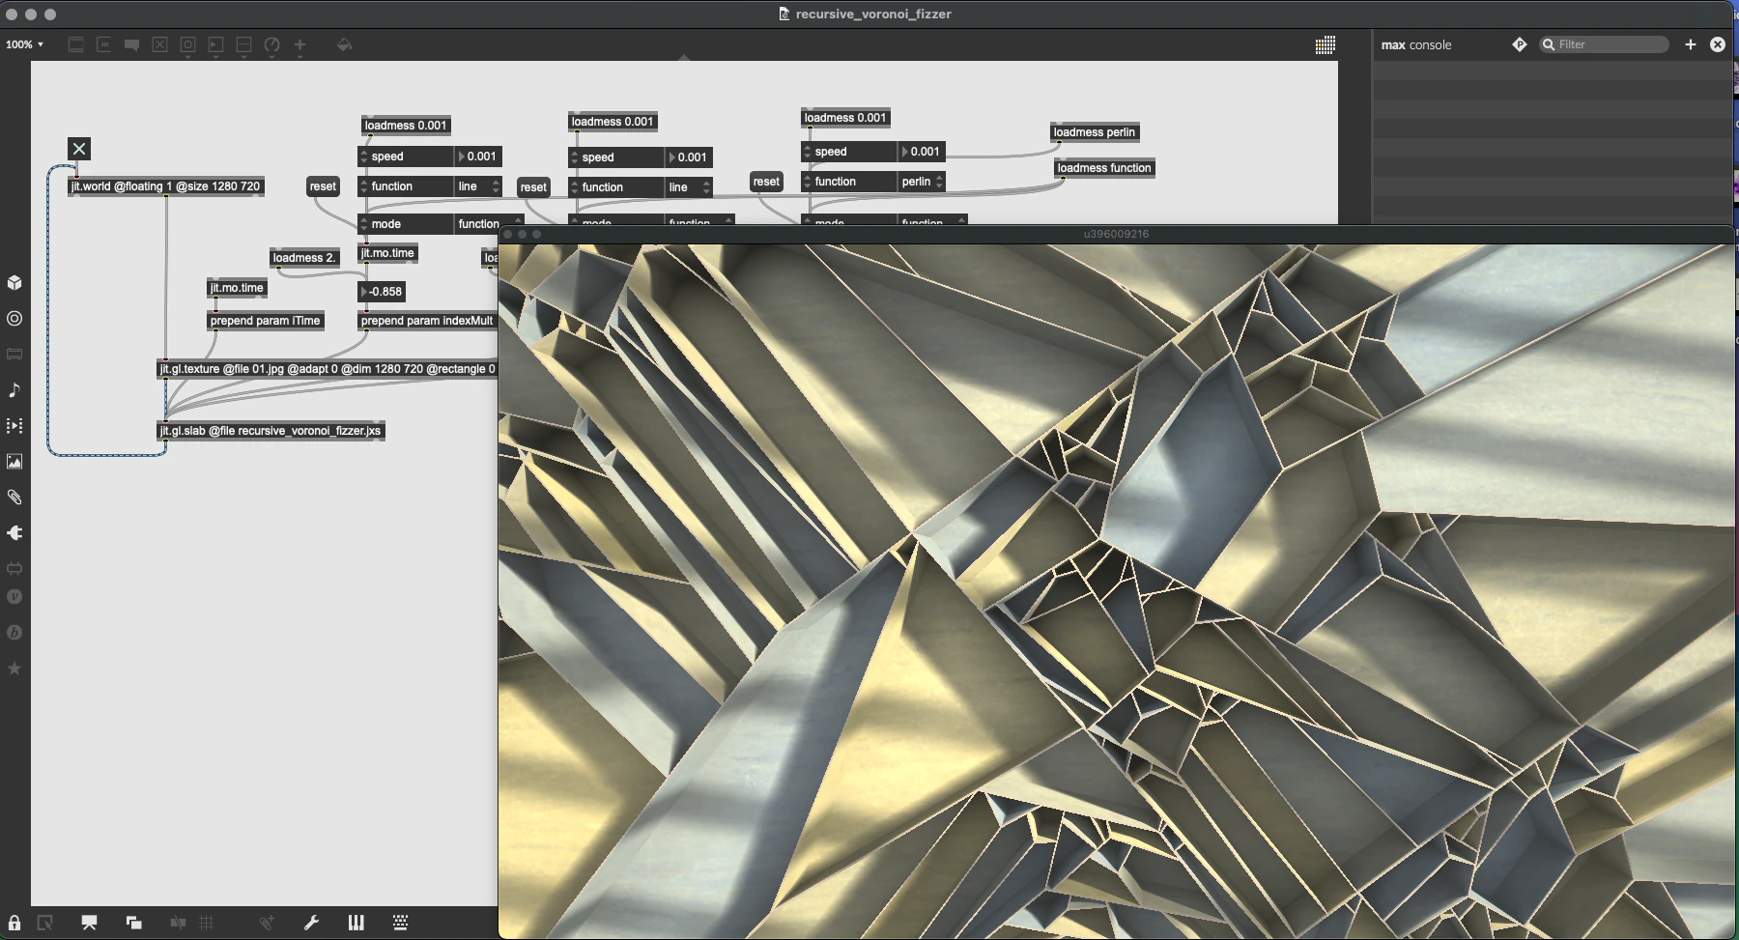Select the prepend param iTime object
The width and height of the screenshot is (1739, 940).
[266, 321]
